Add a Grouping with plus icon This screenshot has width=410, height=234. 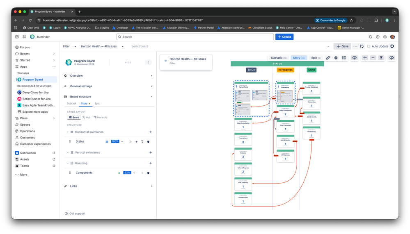coord(151,163)
